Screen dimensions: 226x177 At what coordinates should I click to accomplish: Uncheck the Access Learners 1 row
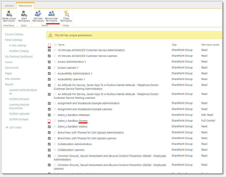[x=49, y=68]
